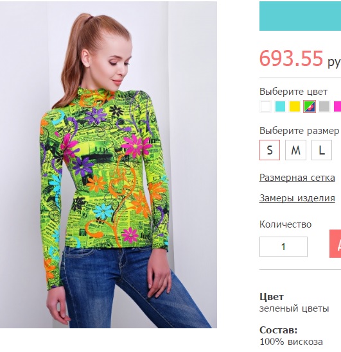
Task: Select size S
Action: coord(270,150)
